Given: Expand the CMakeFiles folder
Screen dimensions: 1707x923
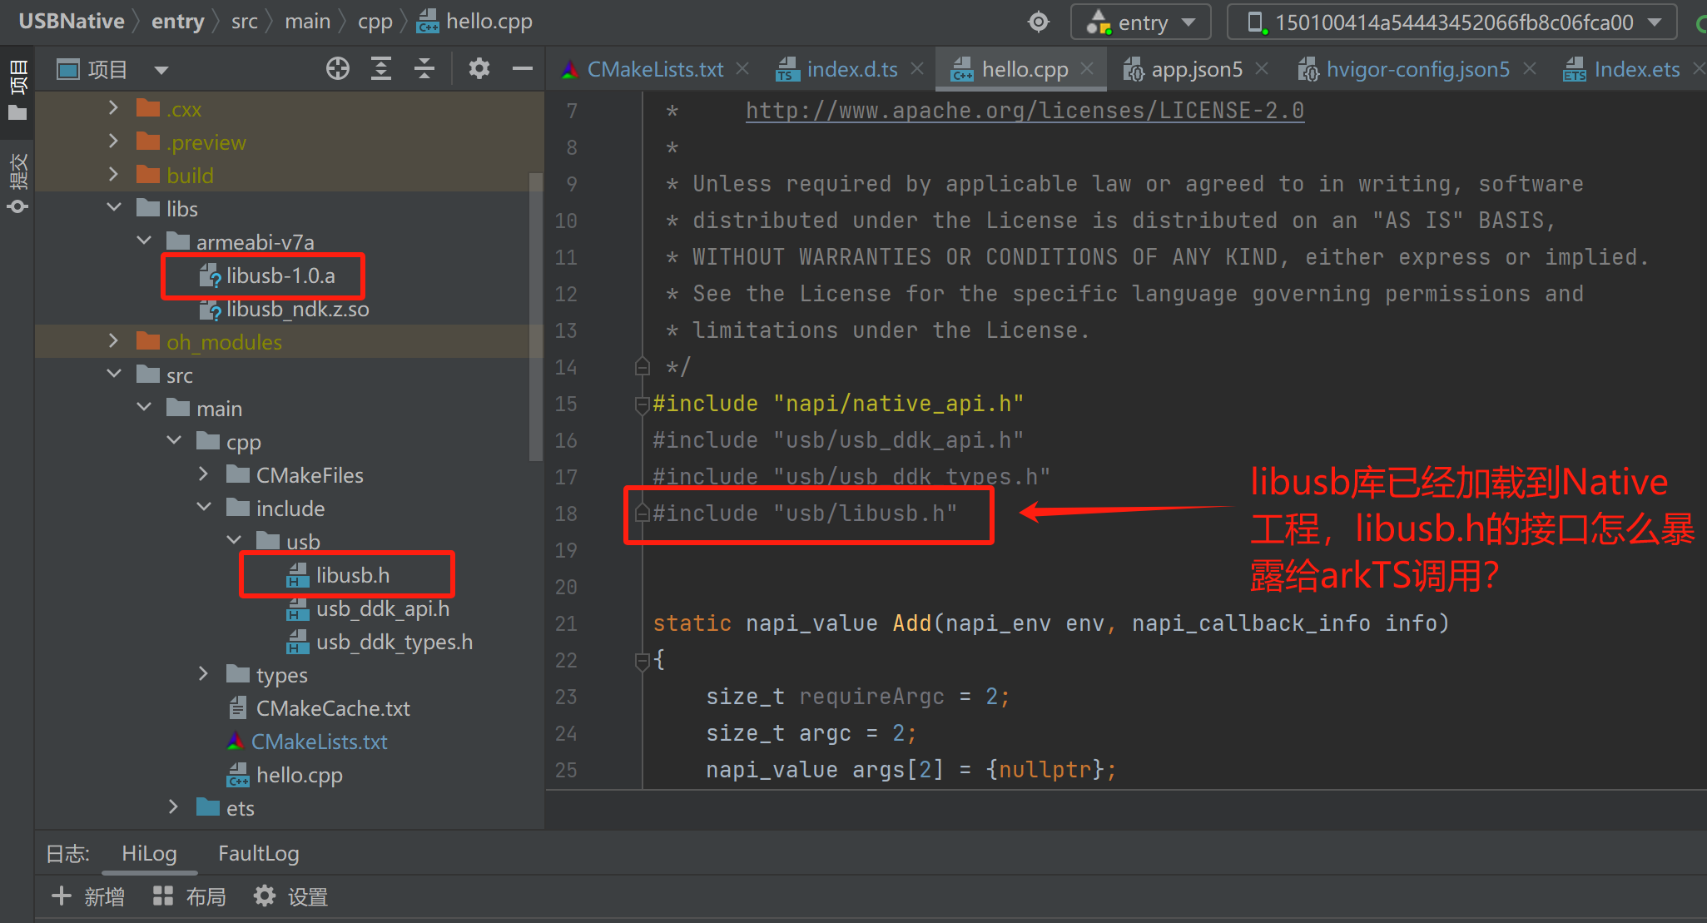Looking at the screenshot, I should (x=204, y=474).
